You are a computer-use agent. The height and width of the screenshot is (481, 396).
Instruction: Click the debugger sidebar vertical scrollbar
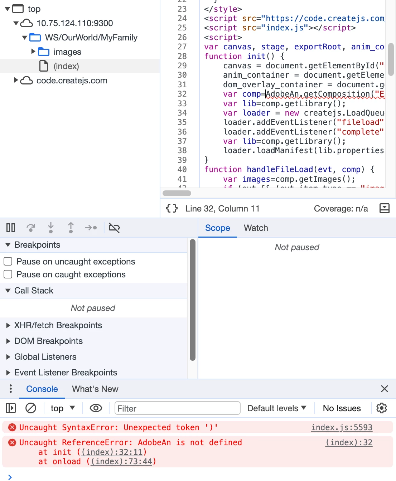click(193, 300)
